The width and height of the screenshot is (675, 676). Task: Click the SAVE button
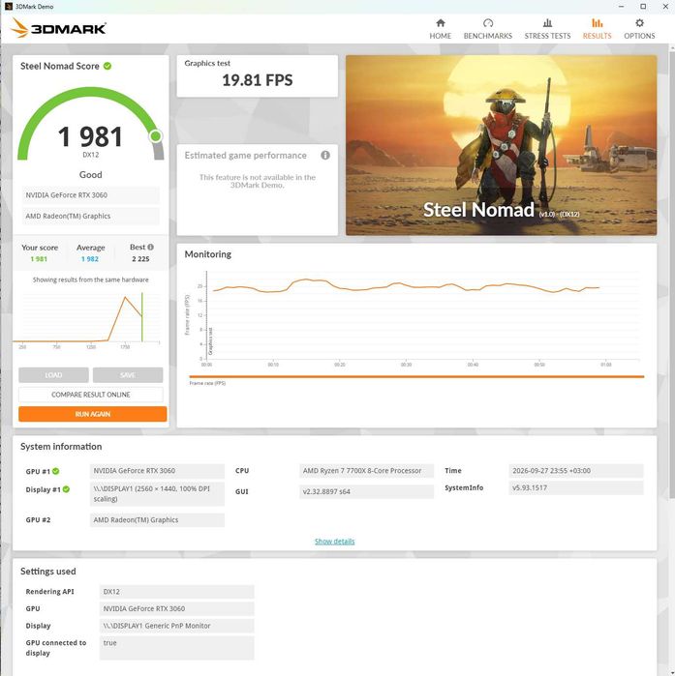pyautogui.click(x=128, y=375)
